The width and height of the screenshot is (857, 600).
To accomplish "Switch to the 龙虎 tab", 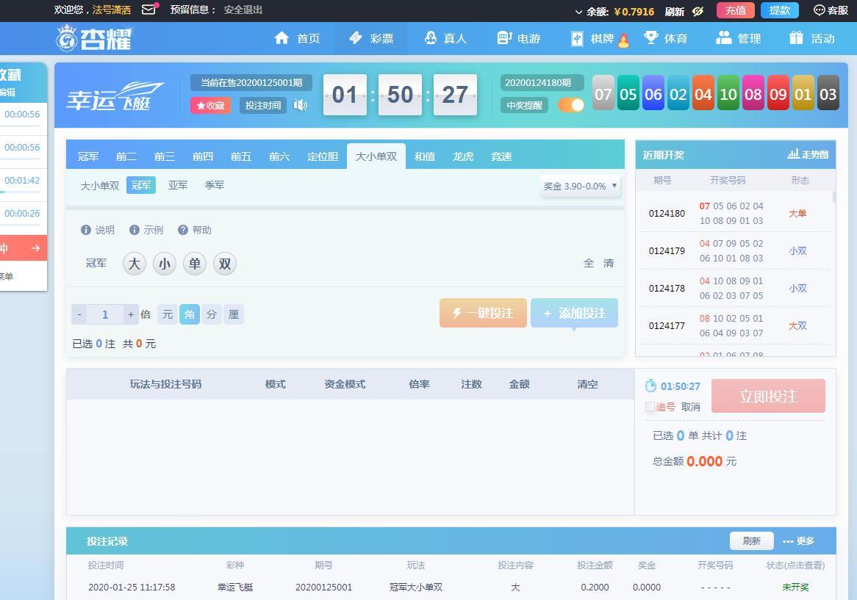I will pyautogui.click(x=463, y=156).
